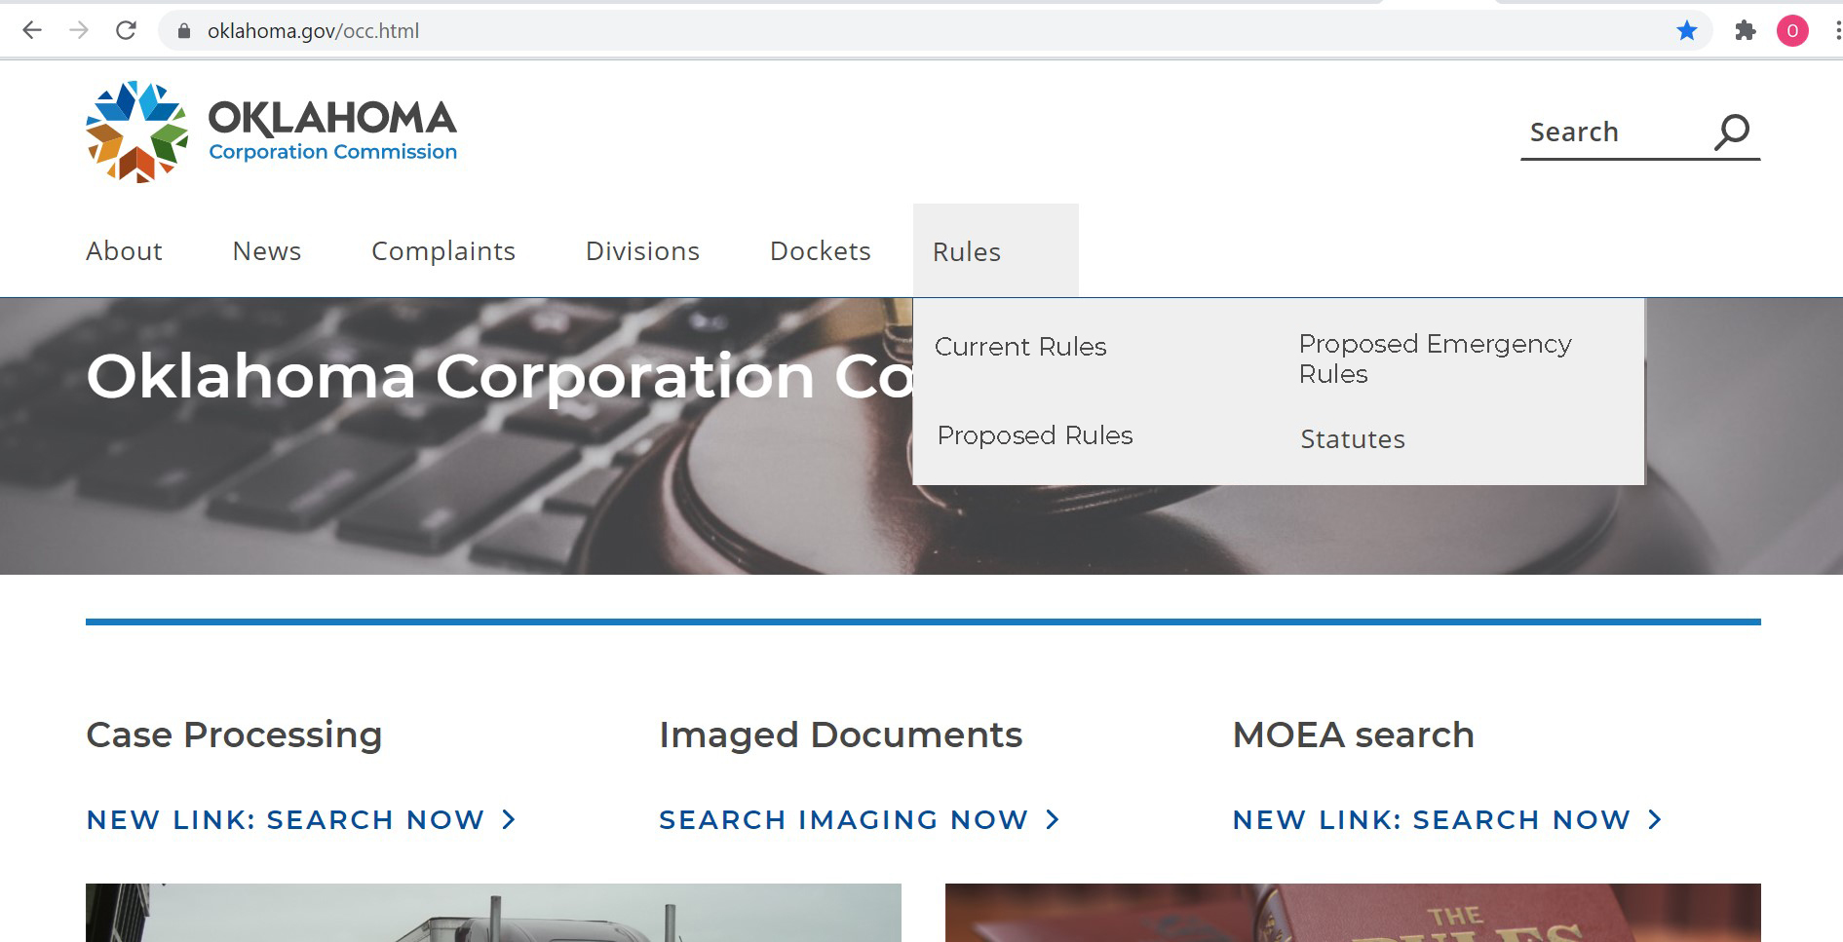Click the forward navigation arrow
Screen dimensions: 1843x942
tap(79, 30)
